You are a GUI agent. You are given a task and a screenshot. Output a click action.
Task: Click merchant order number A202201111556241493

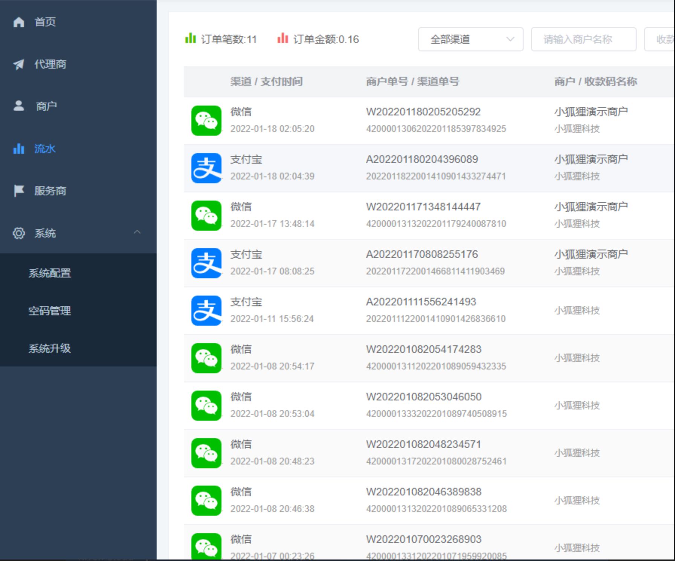click(x=421, y=302)
